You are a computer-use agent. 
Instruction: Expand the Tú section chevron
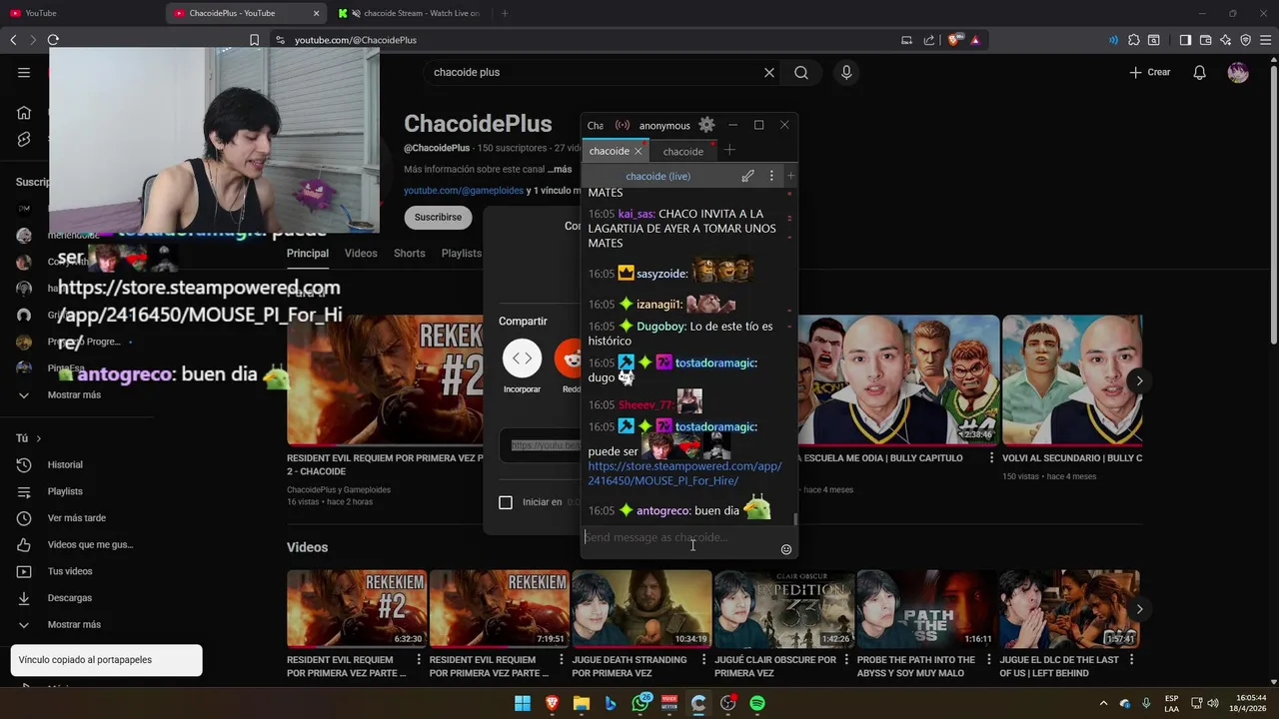38,438
